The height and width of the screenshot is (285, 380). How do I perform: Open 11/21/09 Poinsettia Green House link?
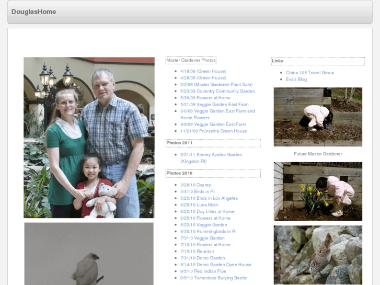(213, 131)
